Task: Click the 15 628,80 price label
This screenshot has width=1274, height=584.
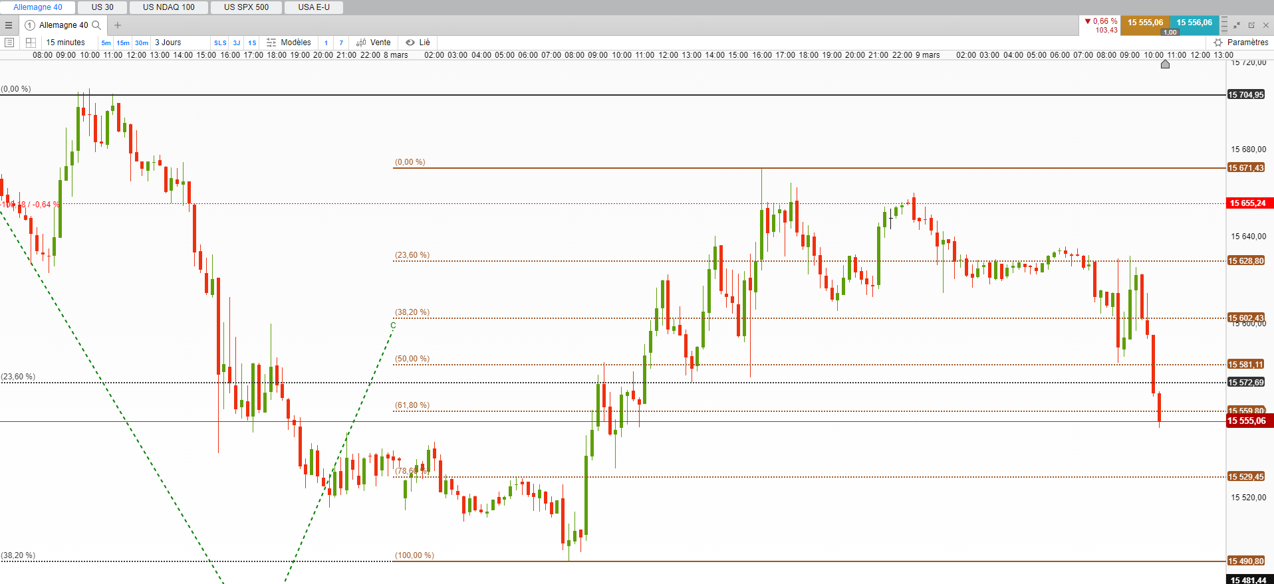Action: [1246, 261]
